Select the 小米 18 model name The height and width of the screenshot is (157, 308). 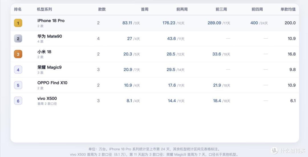tap(44, 52)
